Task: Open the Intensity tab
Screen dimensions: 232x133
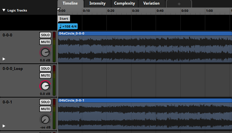Action: pyautogui.click(x=97, y=4)
